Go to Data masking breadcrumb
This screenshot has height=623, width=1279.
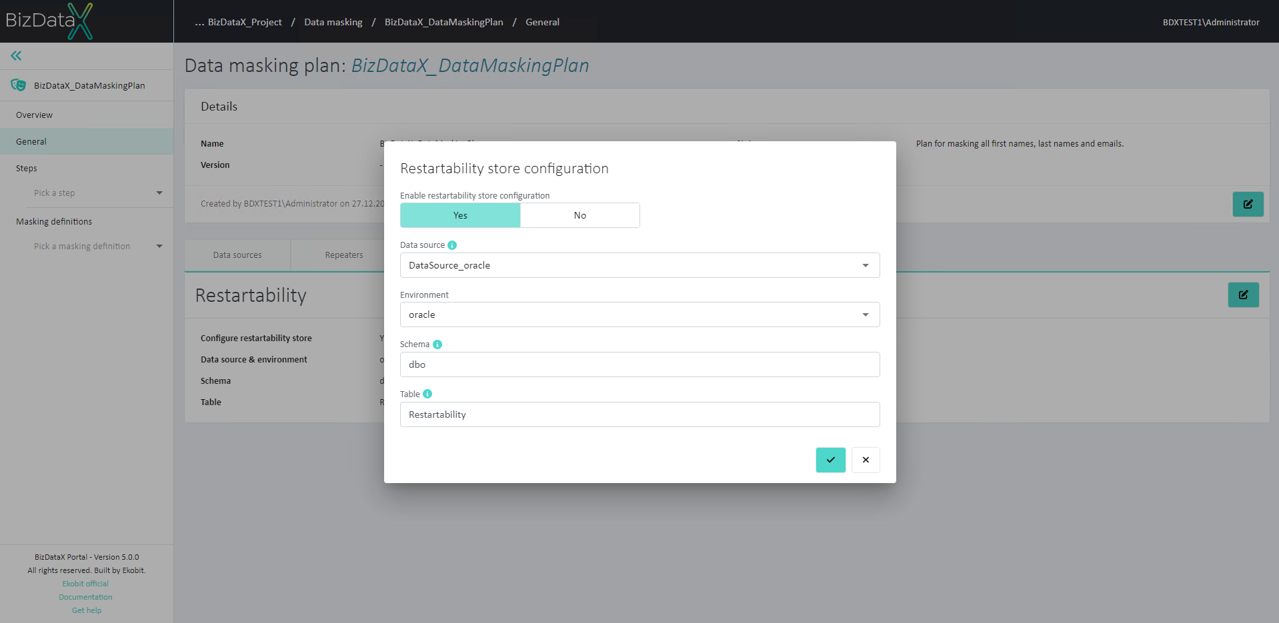coord(333,22)
